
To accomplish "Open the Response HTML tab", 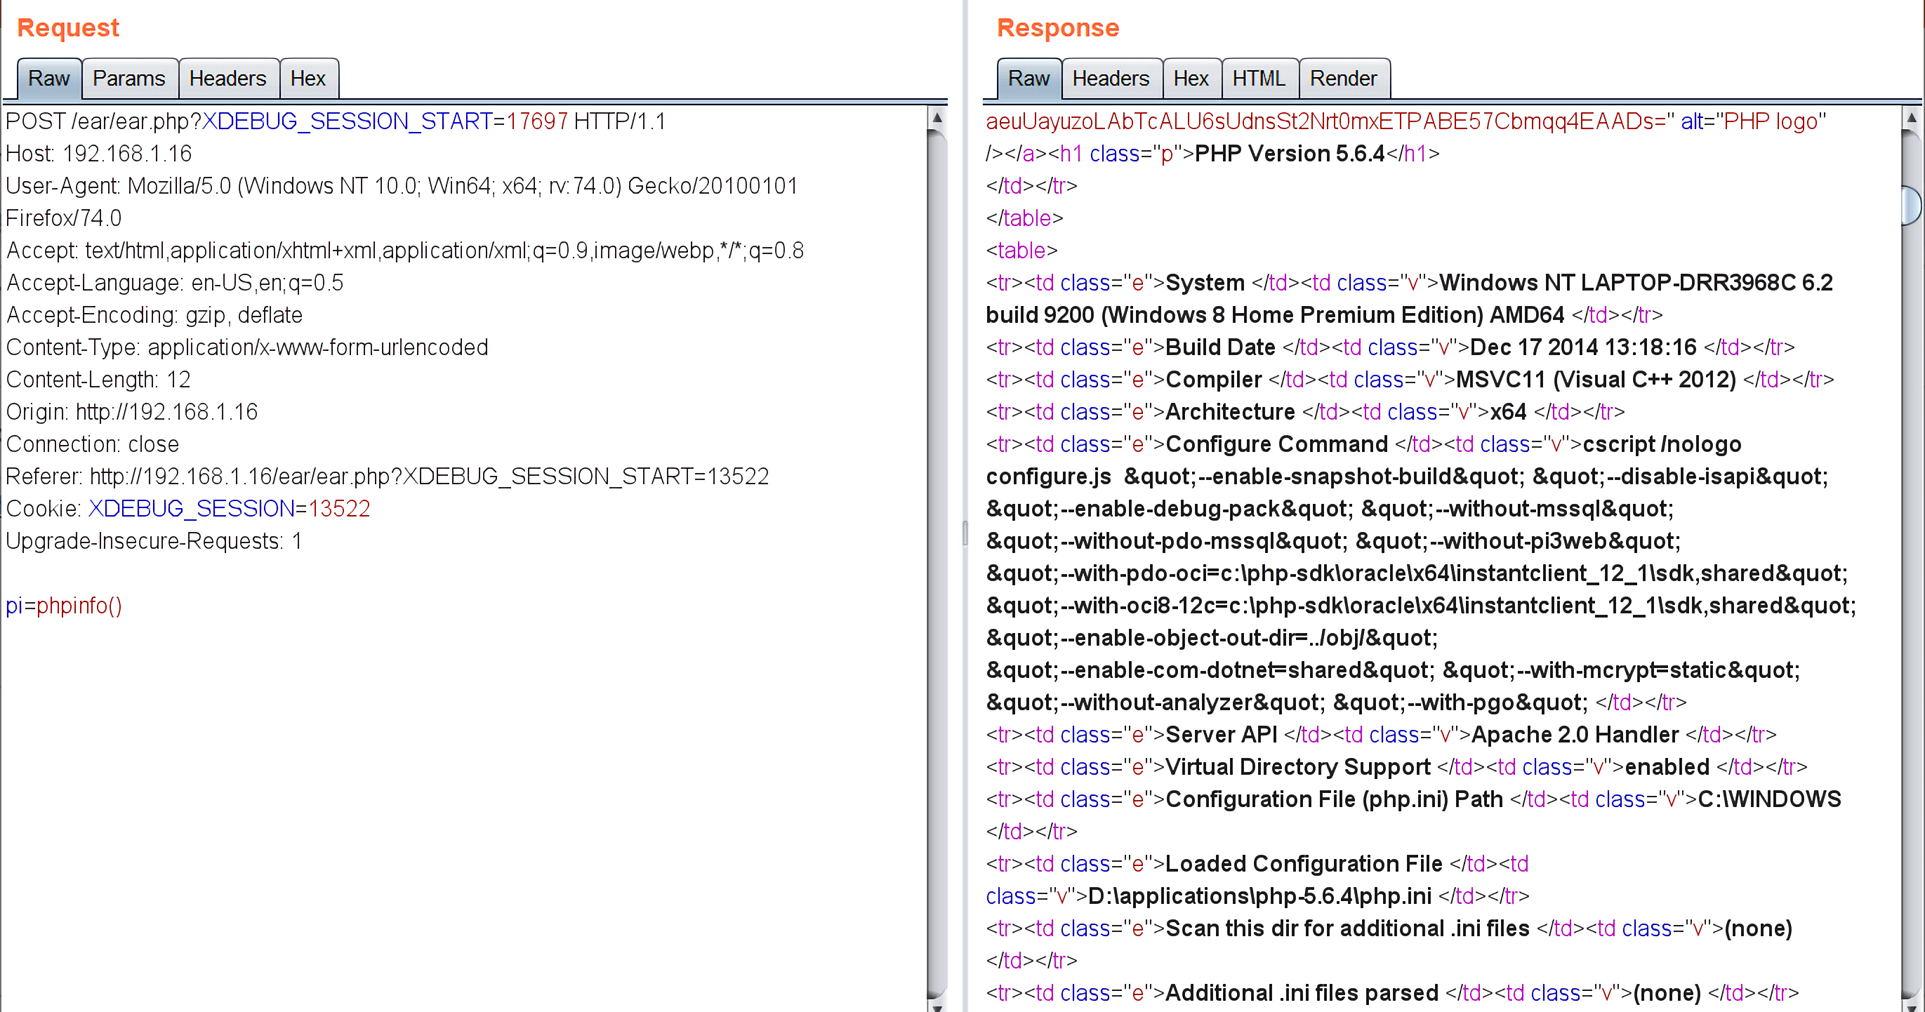I will coord(1259,79).
